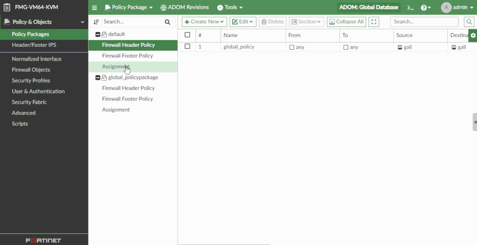Click the Policy & Objects folder icon
Viewport: 477px width, 245px height.
click(7, 22)
